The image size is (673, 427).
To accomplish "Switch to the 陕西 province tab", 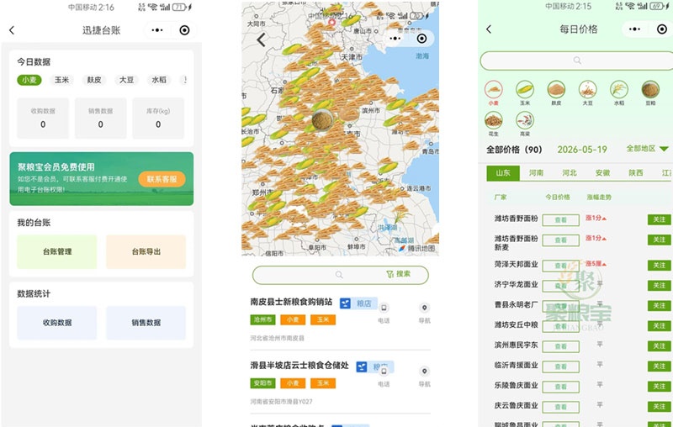I will point(636,173).
